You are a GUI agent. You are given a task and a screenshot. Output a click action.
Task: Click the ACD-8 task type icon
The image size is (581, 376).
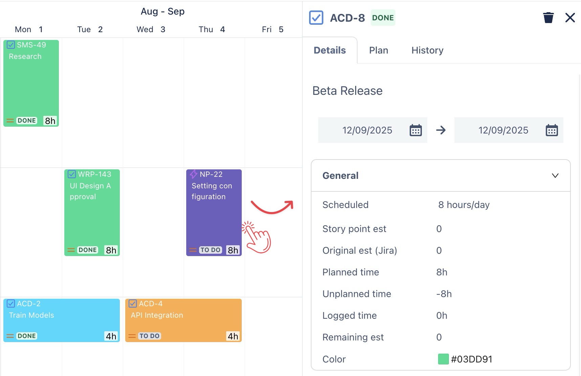[x=316, y=18]
